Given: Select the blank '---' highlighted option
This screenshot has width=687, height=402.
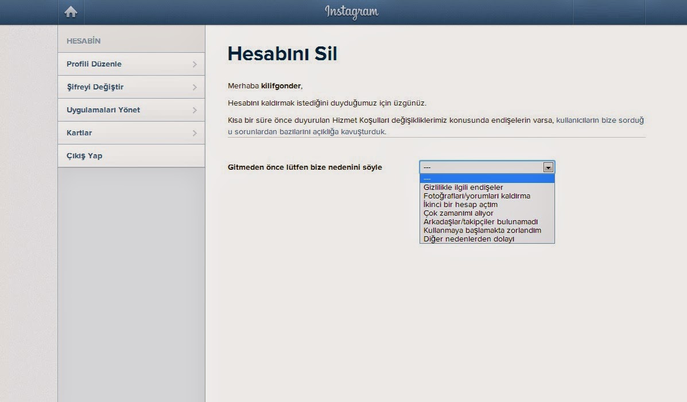Looking at the screenshot, I should point(487,179).
